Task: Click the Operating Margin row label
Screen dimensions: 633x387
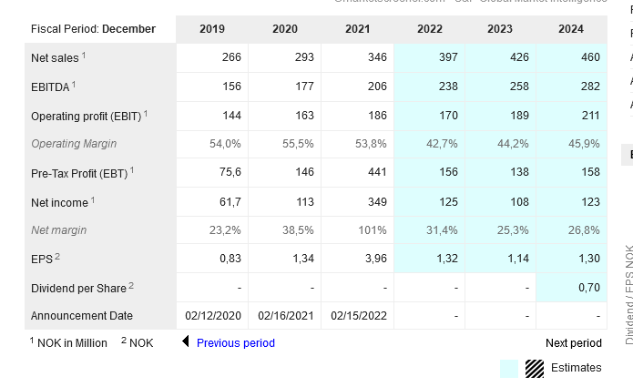Action: [x=74, y=144]
